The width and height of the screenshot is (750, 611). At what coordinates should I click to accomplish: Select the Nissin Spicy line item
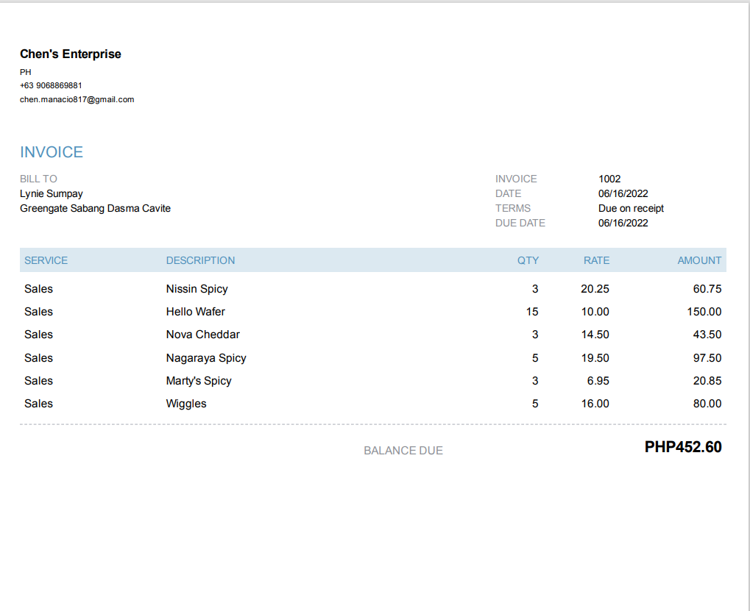click(x=373, y=288)
